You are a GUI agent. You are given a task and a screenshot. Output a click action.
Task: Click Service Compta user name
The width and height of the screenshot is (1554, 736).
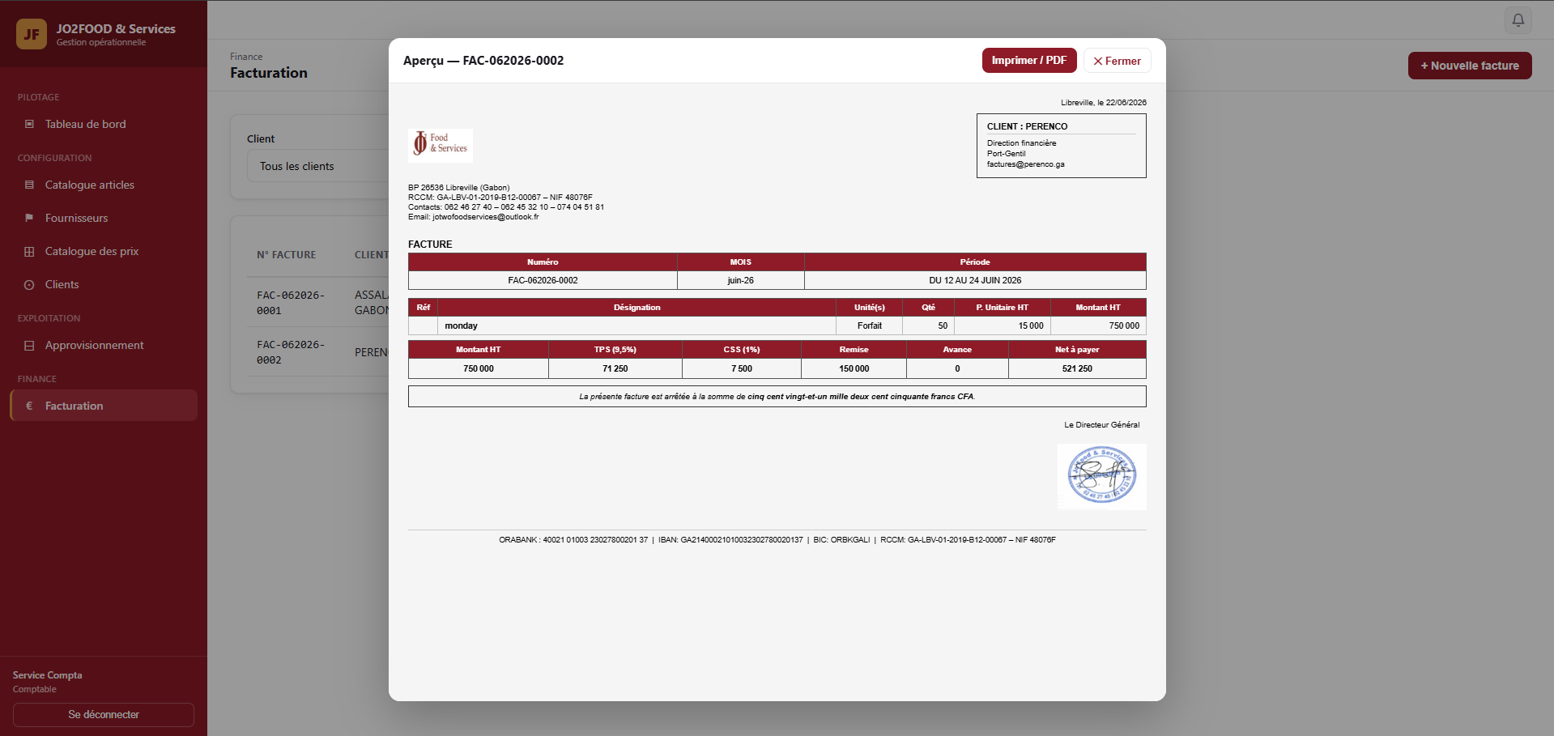[x=47, y=675]
